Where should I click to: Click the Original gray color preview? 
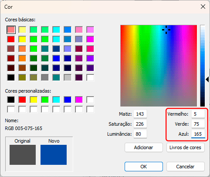23,155
